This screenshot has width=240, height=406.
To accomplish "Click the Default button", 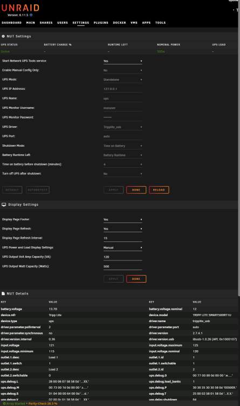I will 12,190.
